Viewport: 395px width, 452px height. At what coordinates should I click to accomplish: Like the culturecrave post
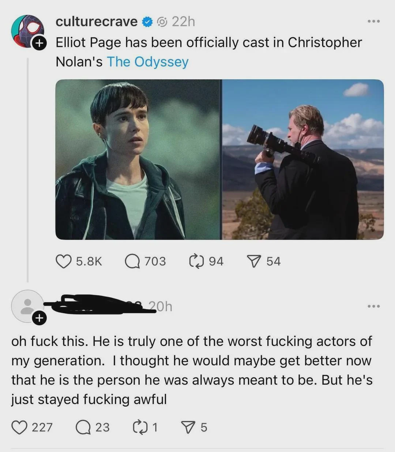[65, 261]
